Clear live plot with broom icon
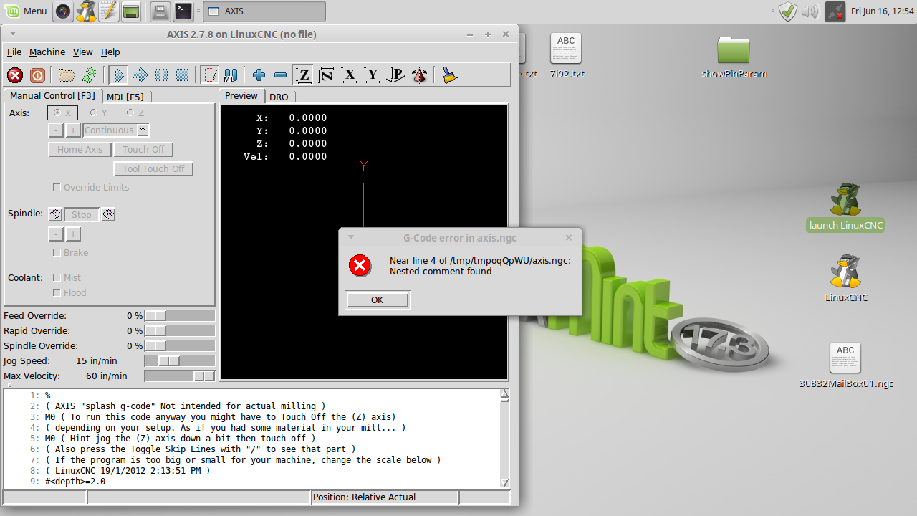The height and width of the screenshot is (516, 917). [x=449, y=75]
